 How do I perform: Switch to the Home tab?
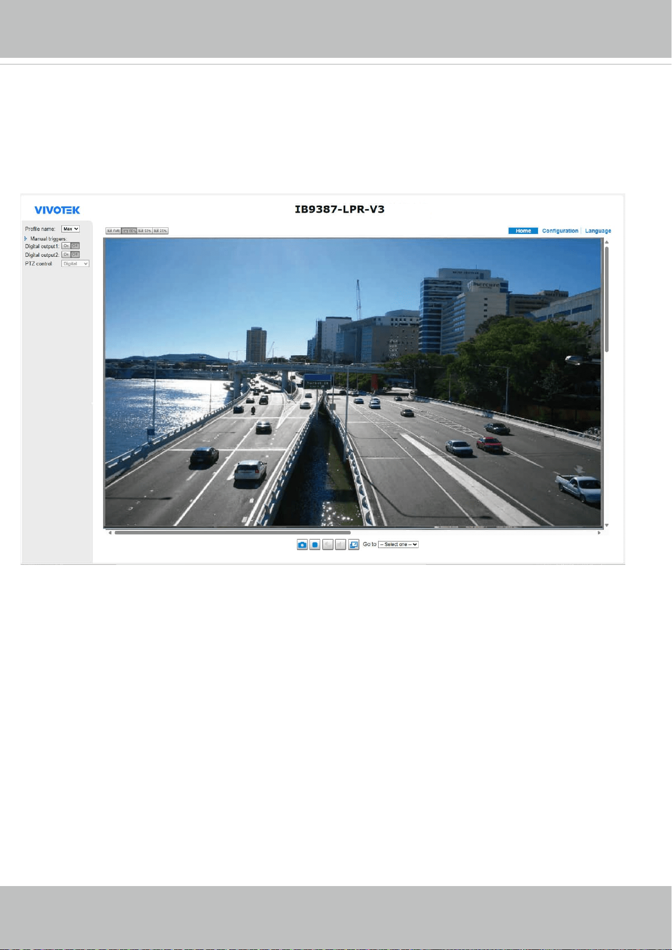[x=523, y=231]
